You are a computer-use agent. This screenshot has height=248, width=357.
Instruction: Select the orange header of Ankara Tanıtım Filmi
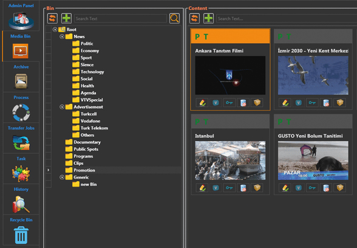click(230, 36)
